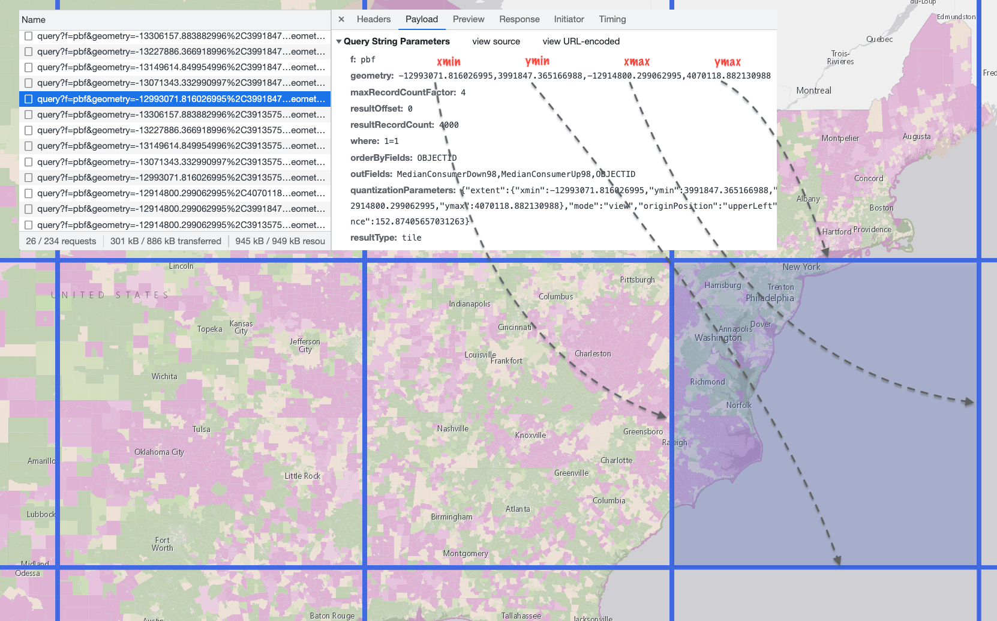The width and height of the screenshot is (997, 621).
Task: Tick checkbox of -13149614 3991847 request
Action: click(x=28, y=67)
